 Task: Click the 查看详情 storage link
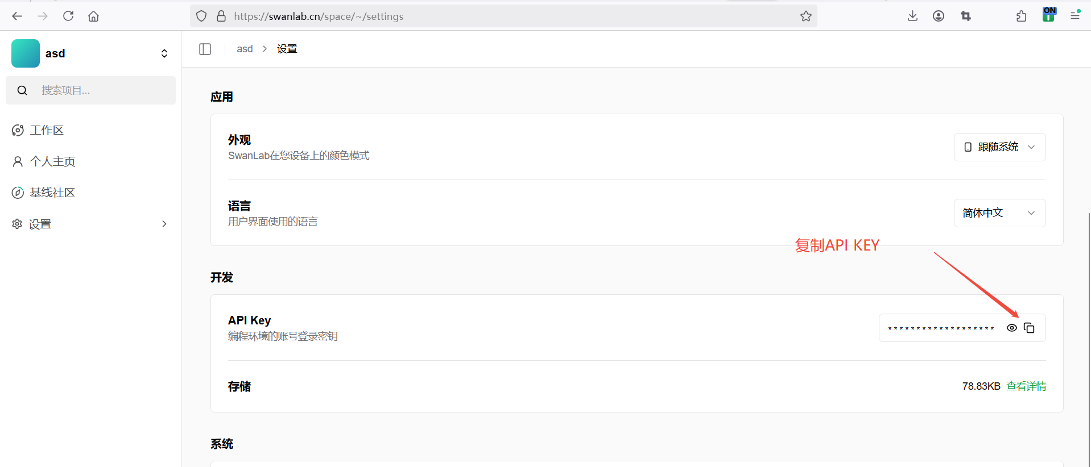click(x=1026, y=386)
